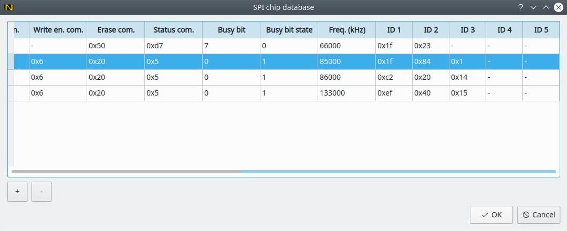The image size is (567, 231).
Task: Click the help question mark button
Action: [x=521, y=7]
